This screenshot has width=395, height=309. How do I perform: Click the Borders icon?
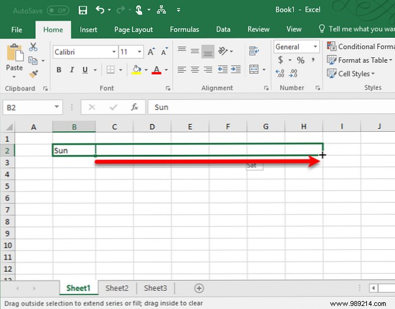click(111, 69)
